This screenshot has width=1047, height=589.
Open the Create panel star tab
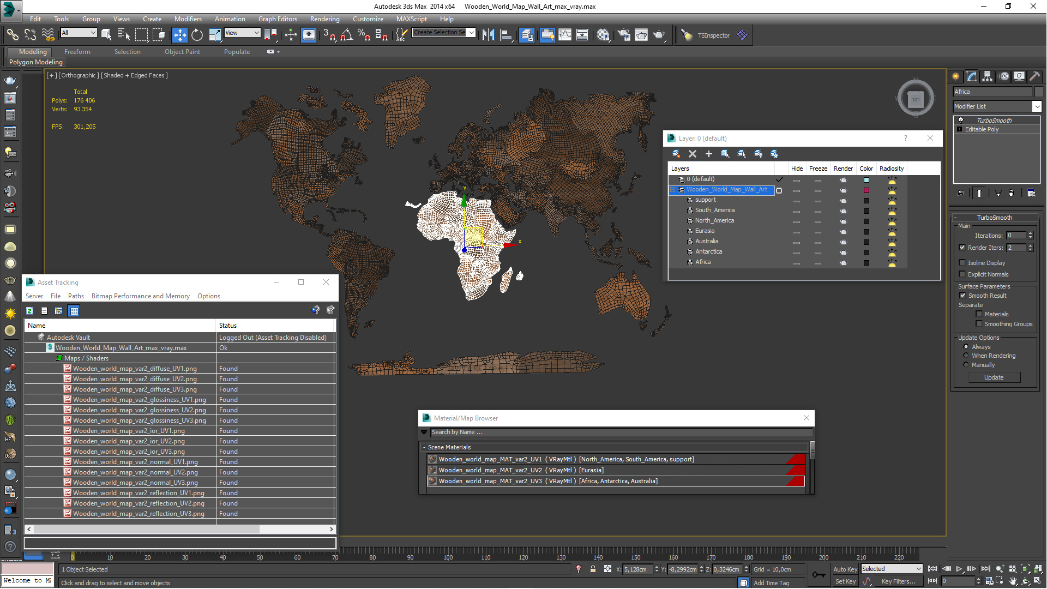[x=956, y=76]
